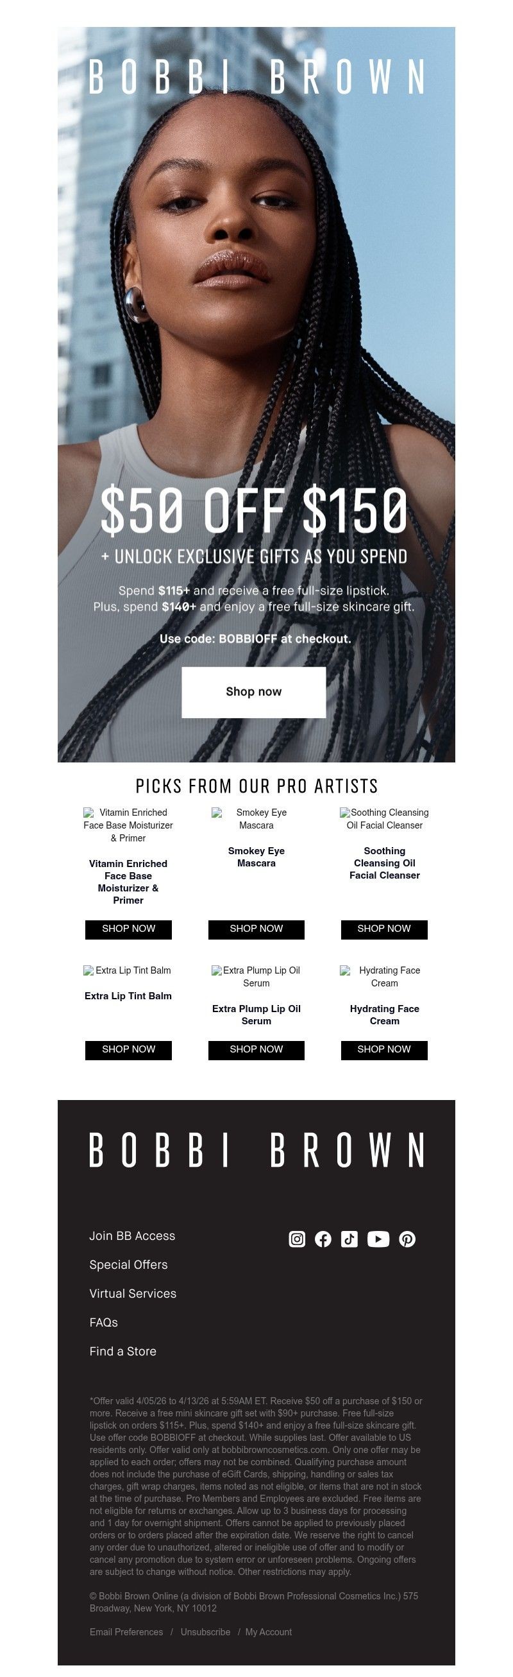Click SHOP NOW under Soothing Cleansing Oil Facial Cleanser

click(x=383, y=929)
